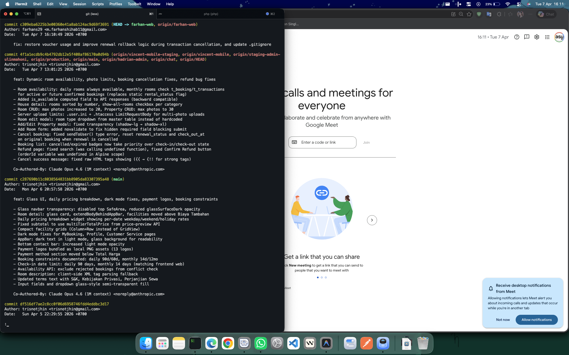This screenshot has height=355, width=569.
Task: Open the browser extensions puzzle icon
Action: click(499, 14)
